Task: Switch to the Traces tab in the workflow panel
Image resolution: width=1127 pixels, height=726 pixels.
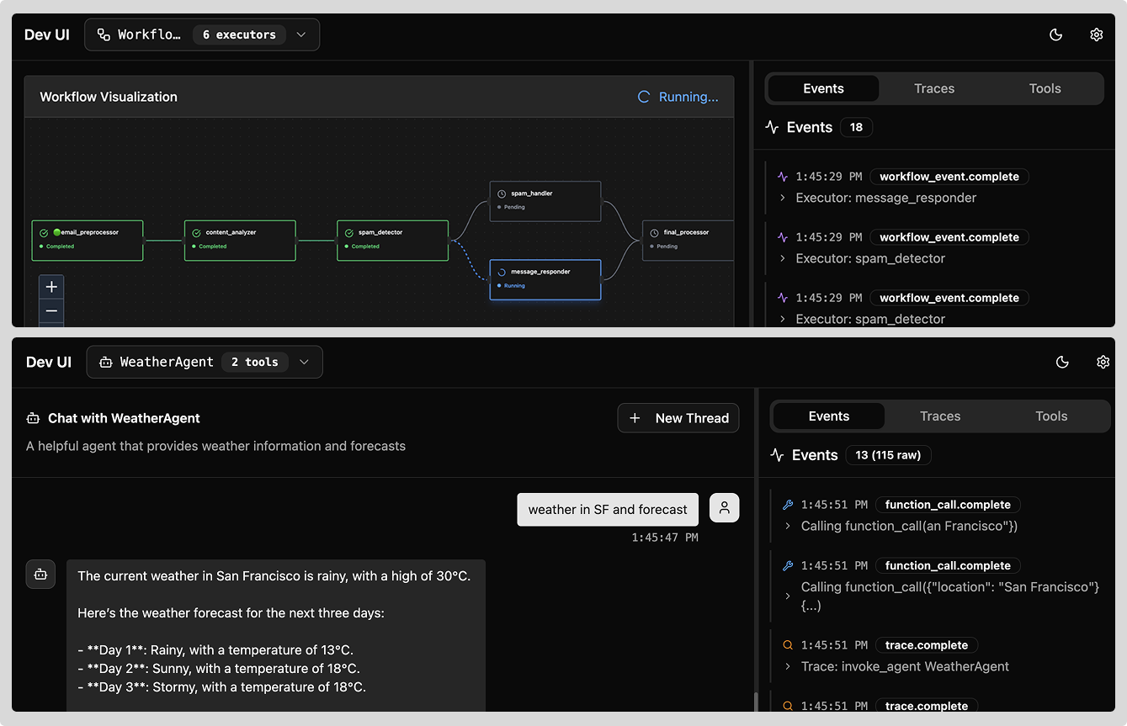Action: pos(933,88)
